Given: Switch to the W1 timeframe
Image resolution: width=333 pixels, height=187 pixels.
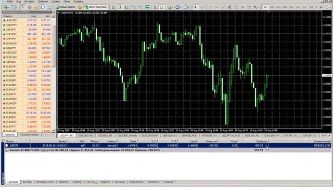Looking at the screenshot, I should point(311,7).
